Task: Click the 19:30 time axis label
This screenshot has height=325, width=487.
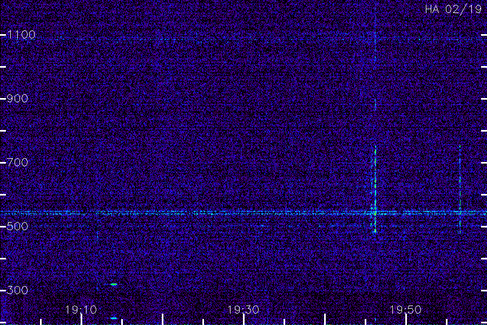Action: click(x=243, y=310)
